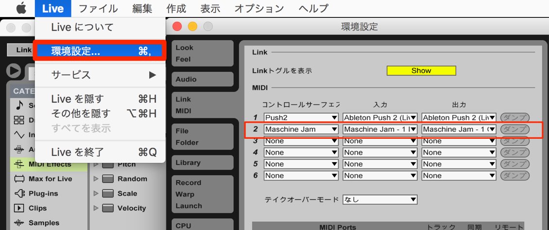Open row 5 output None dropdown

459,164
